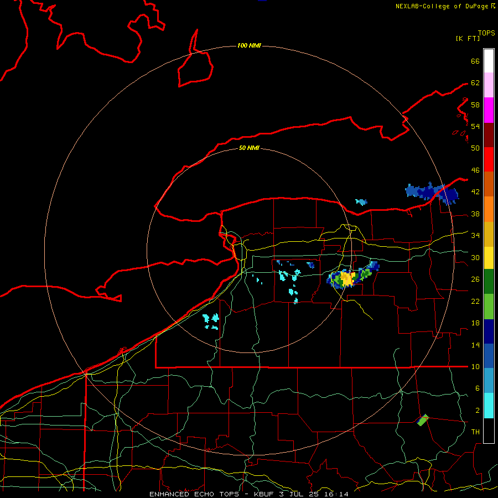Select the 46 value on the legend
The height and width of the screenshot is (498, 498).
(475, 170)
